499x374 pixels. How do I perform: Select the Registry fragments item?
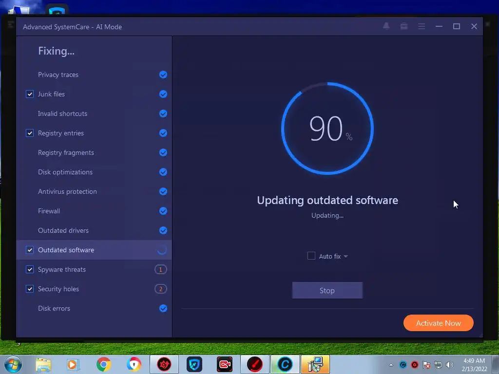coord(94,152)
